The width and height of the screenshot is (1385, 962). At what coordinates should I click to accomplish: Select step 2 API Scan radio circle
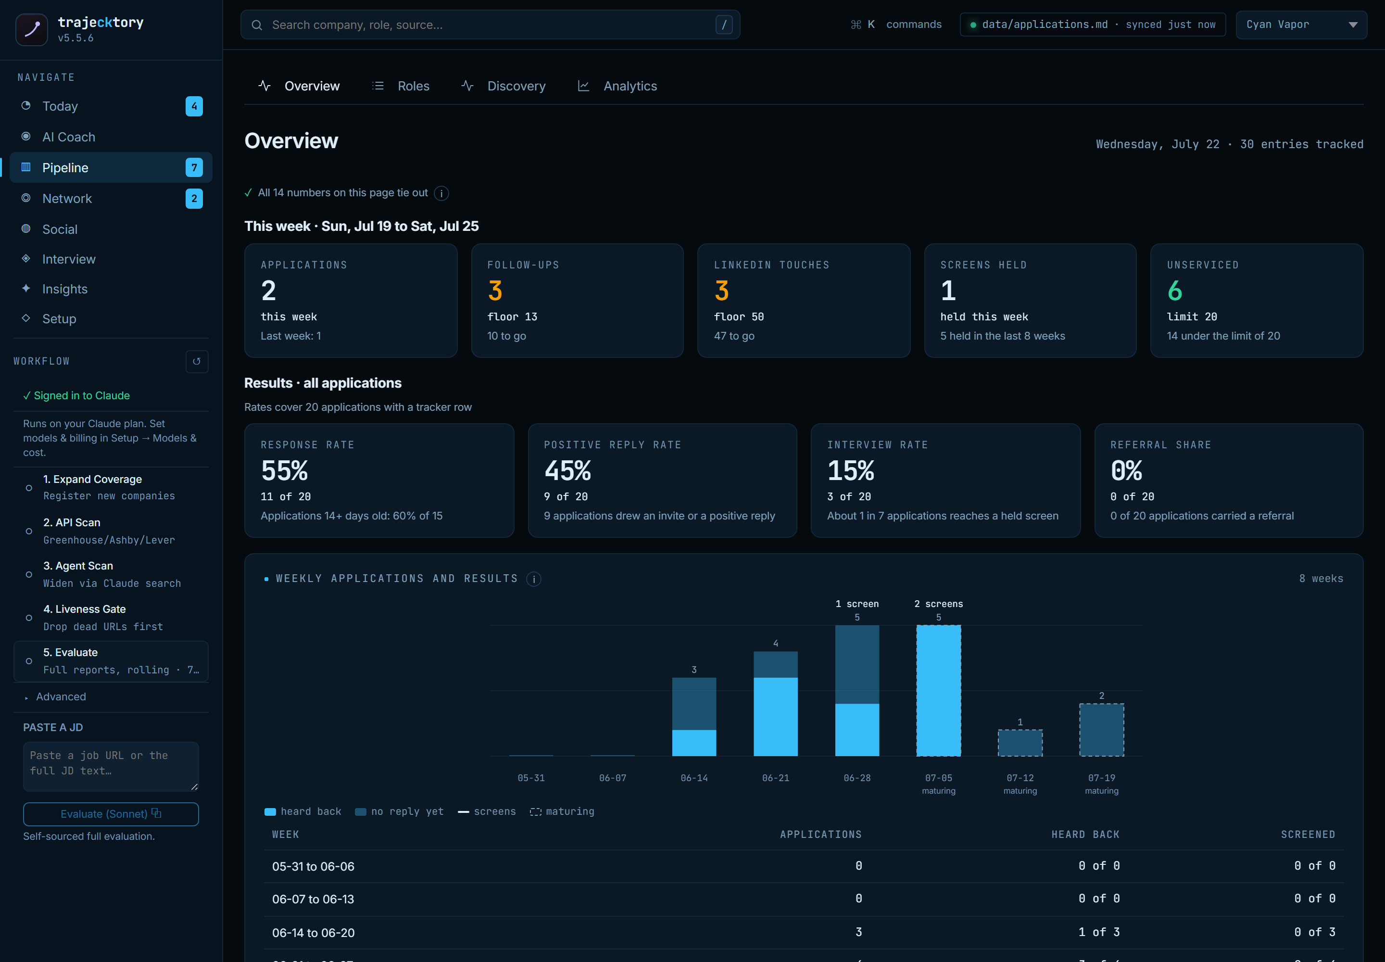tap(29, 531)
